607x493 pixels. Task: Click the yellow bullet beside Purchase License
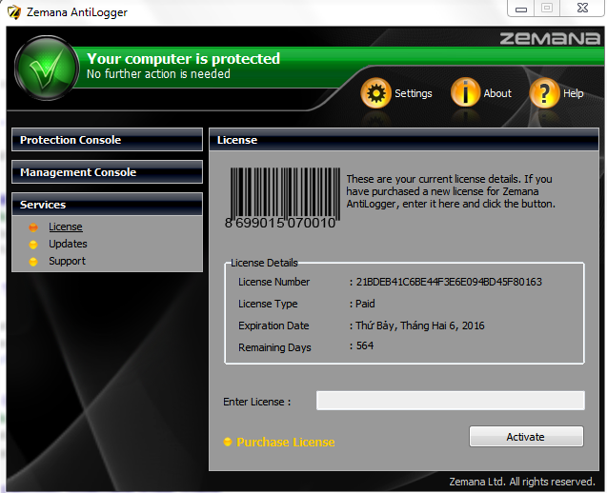(x=228, y=442)
